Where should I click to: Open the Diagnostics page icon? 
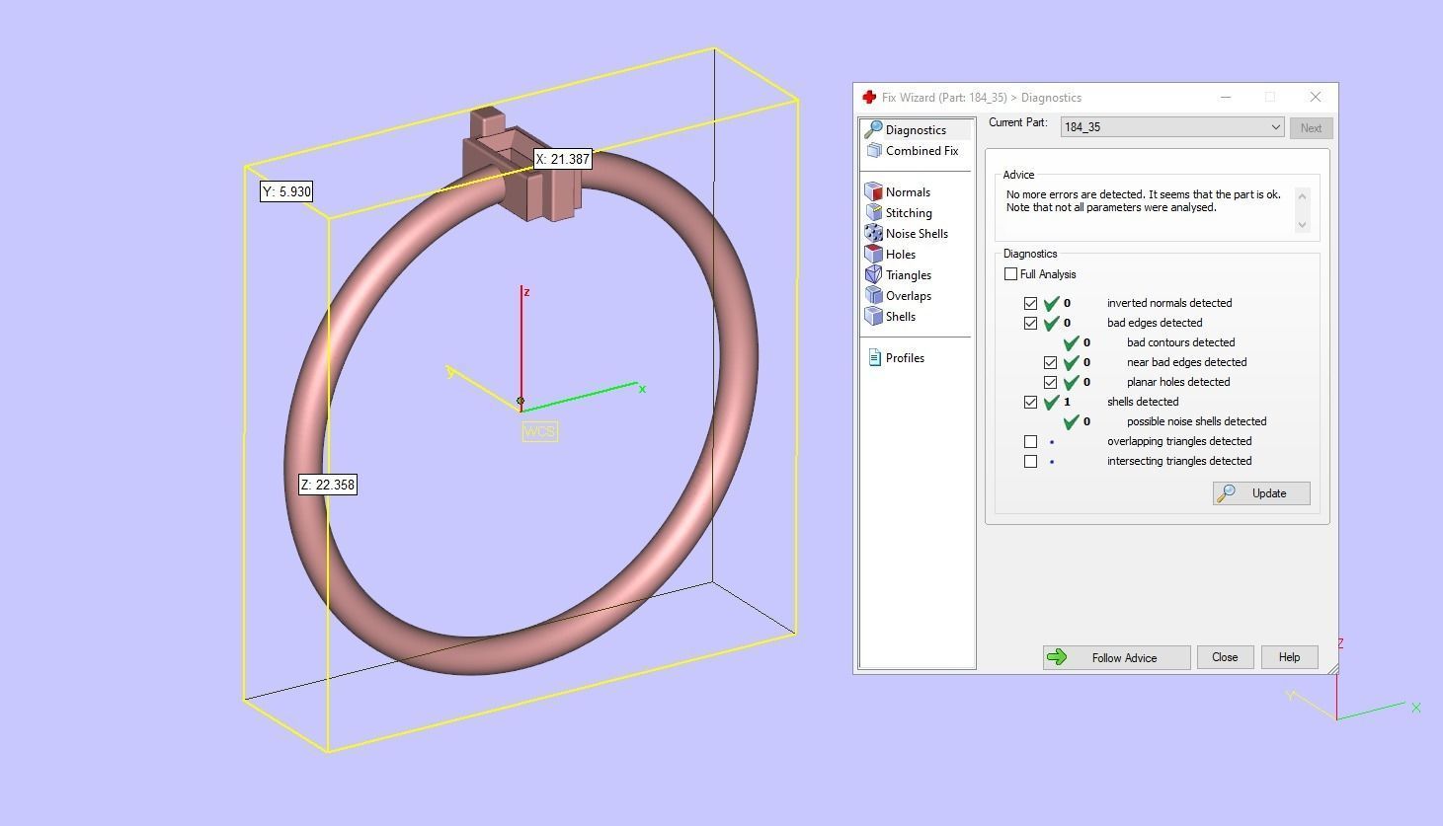coord(873,130)
